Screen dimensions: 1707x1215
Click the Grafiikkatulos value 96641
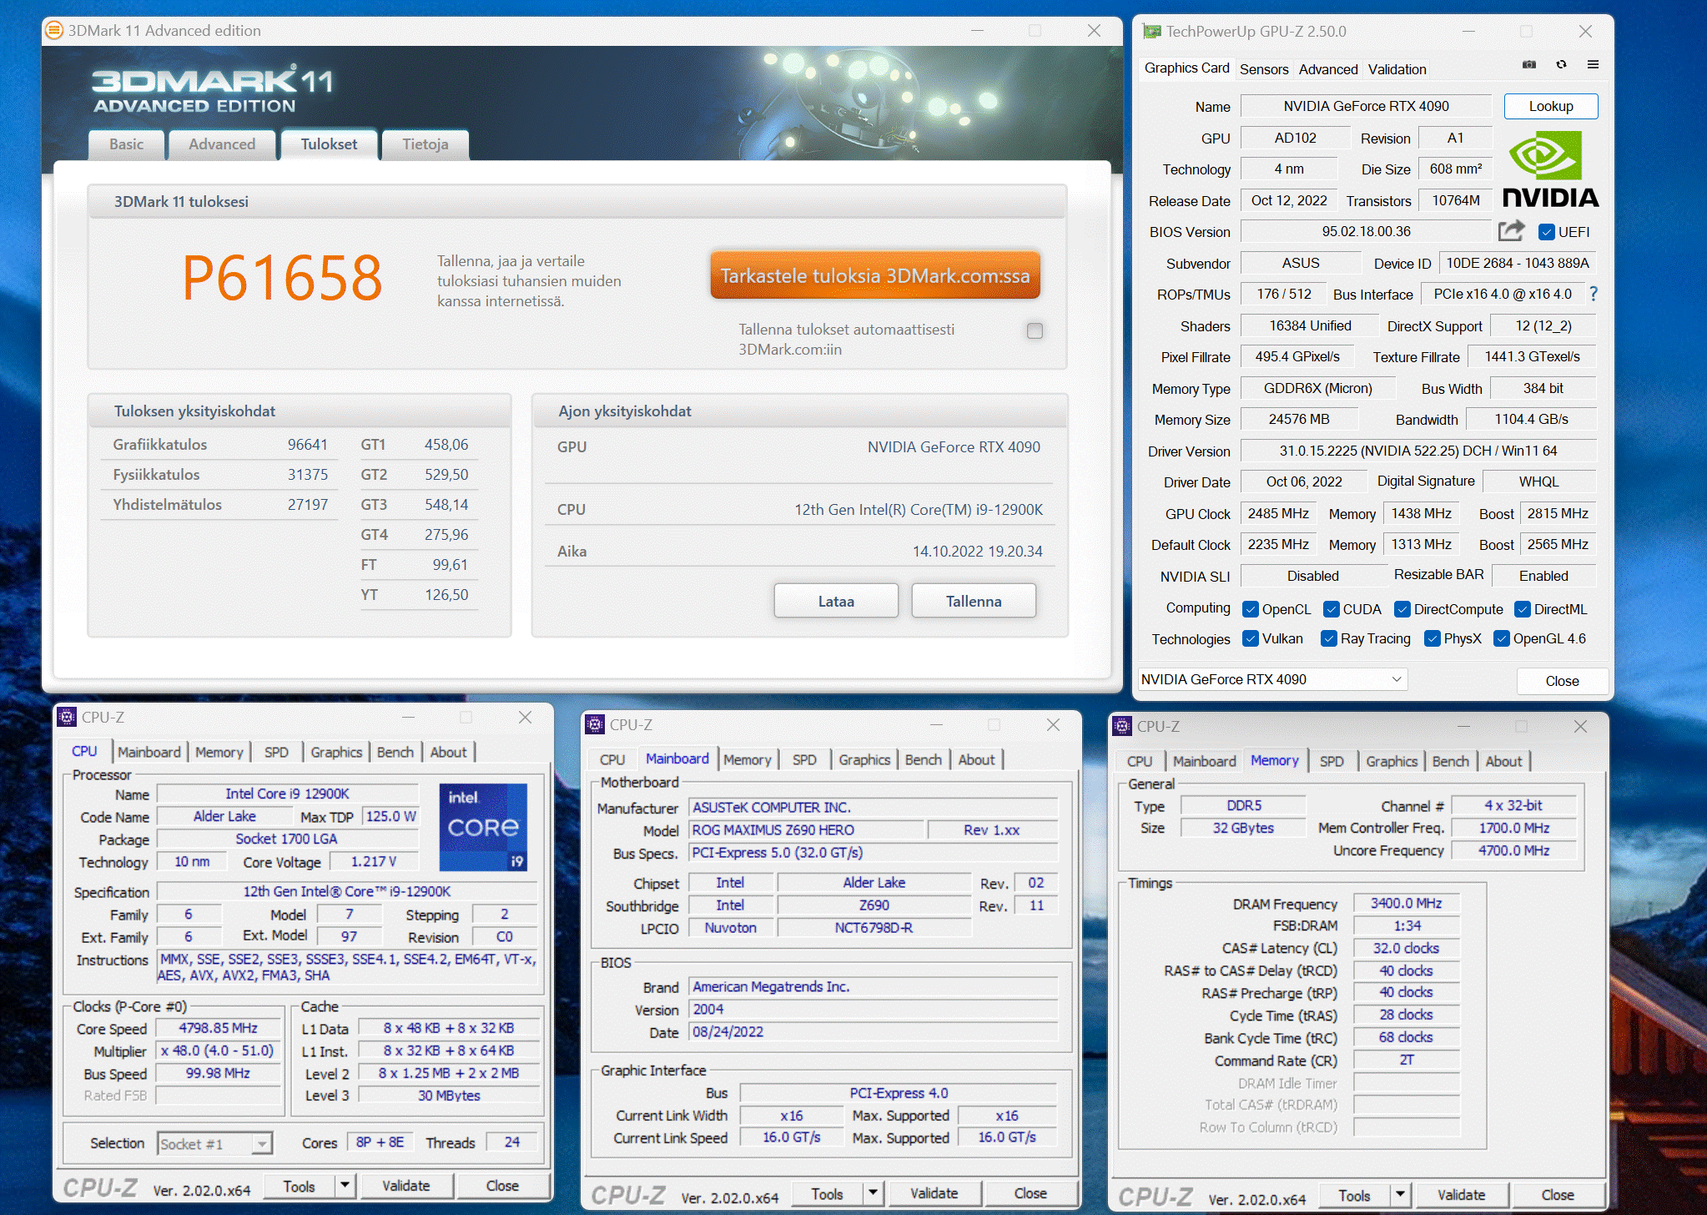(308, 445)
